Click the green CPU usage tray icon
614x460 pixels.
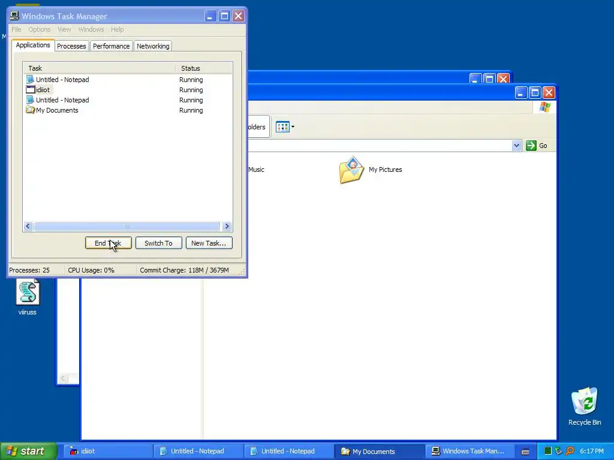point(548,451)
